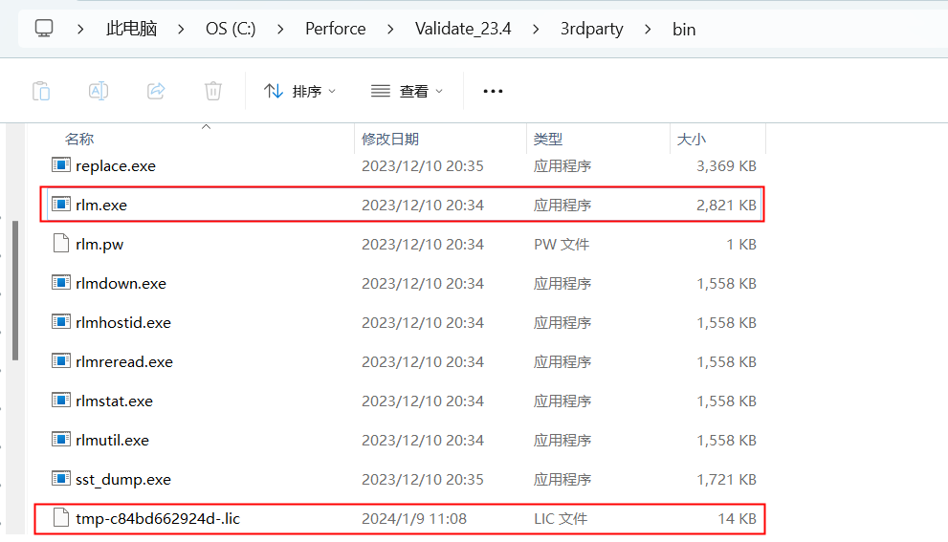
Task: Navigate to OS (C:) in address bar
Action: [x=231, y=29]
